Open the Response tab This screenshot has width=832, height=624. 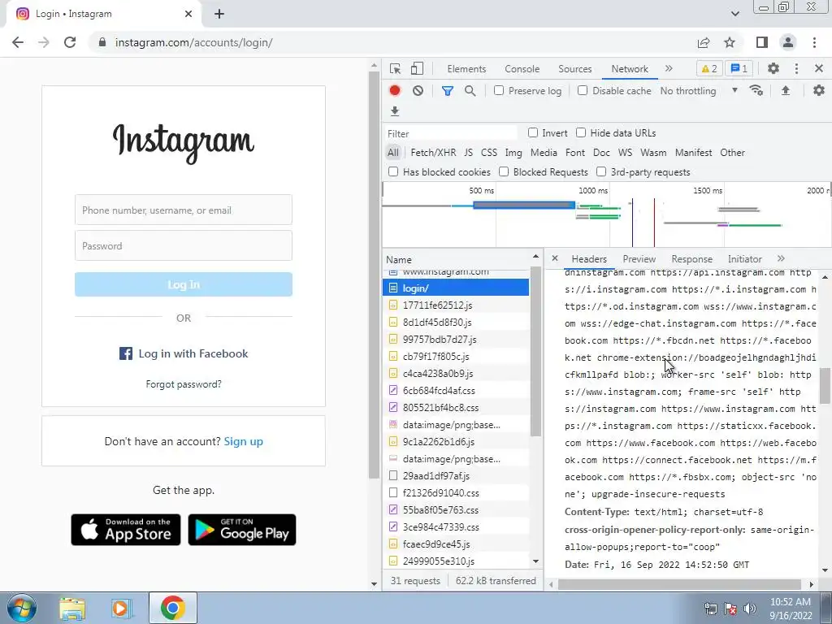click(x=692, y=259)
